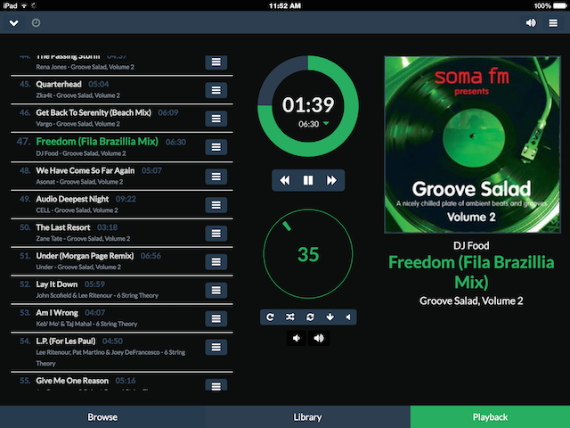Open options menu for Quarterhead track

tap(216, 90)
